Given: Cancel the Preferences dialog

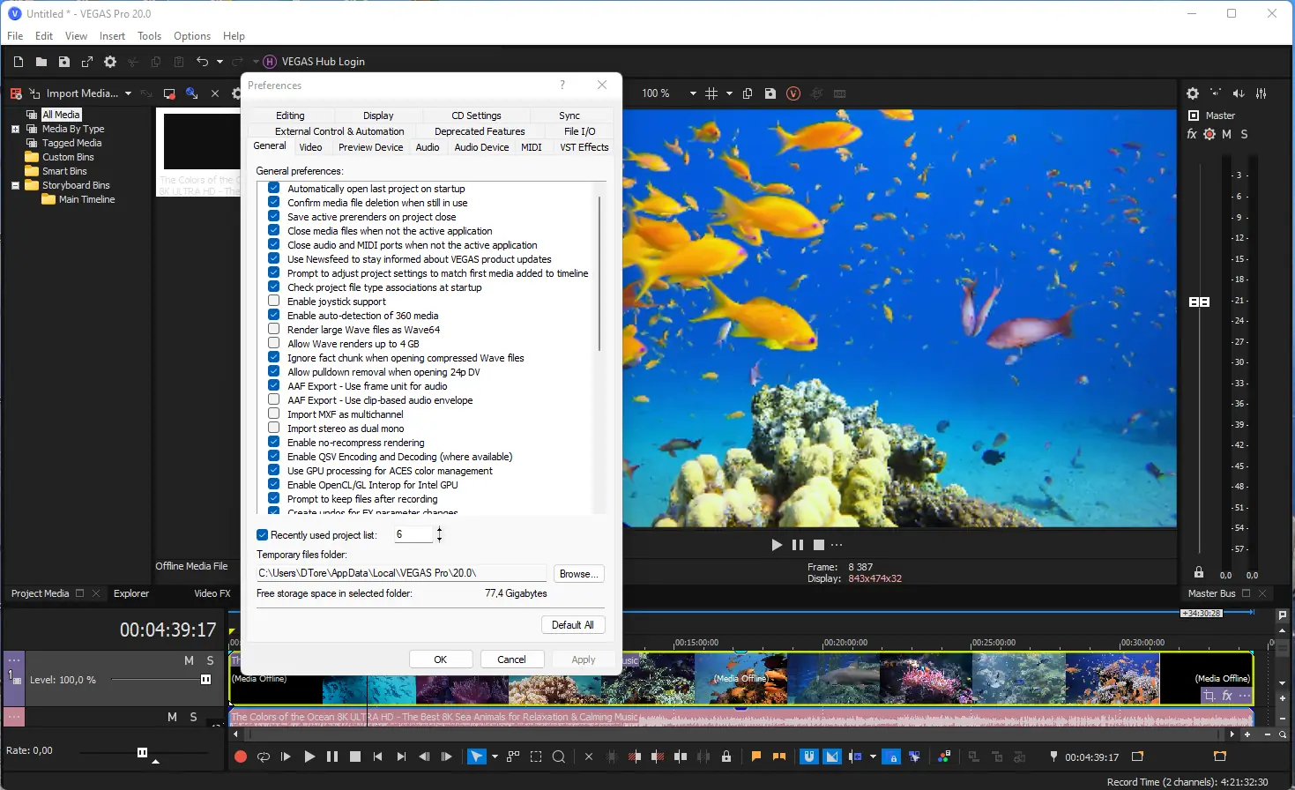Looking at the screenshot, I should pos(511,660).
